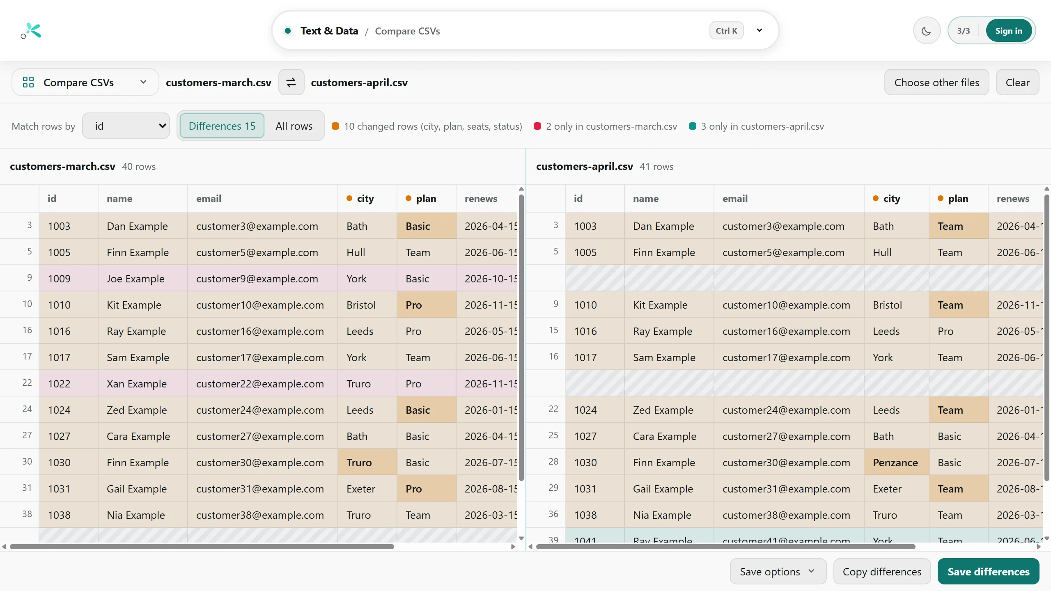Click the 2 only in customers-march.csv legend
This screenshot has width=1051, height=591.
(606, 126)
